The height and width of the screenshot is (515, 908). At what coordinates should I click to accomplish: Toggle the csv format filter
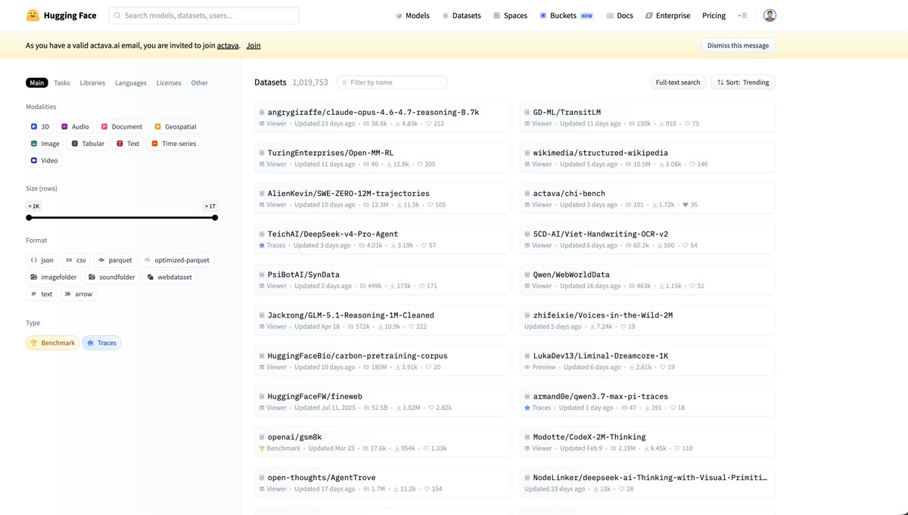pyautogui.click(x=76, y=259)
